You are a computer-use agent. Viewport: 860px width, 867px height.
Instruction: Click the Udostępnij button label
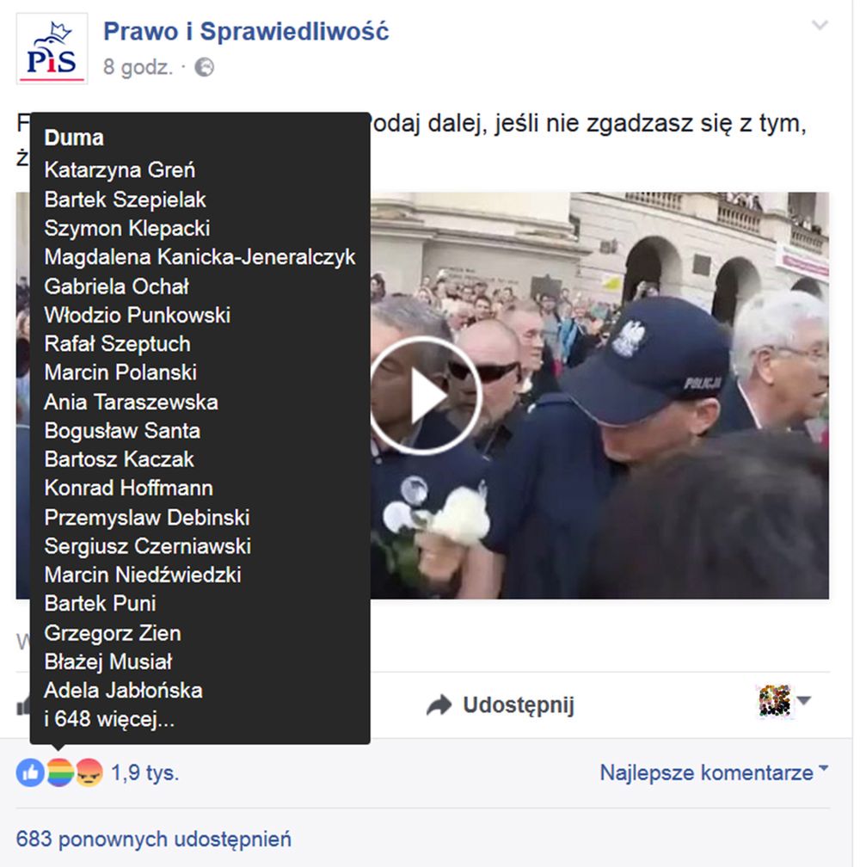519,705
